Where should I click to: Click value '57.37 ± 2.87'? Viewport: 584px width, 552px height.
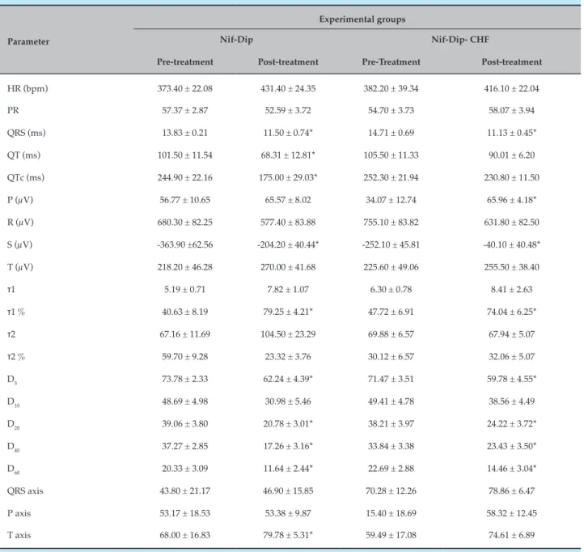[x=184, y=110]
